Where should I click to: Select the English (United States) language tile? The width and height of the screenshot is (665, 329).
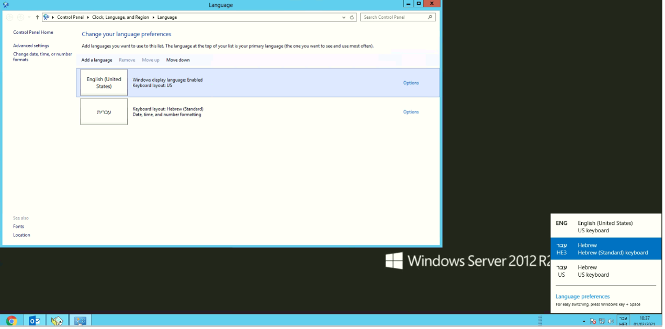coord(104,83)
